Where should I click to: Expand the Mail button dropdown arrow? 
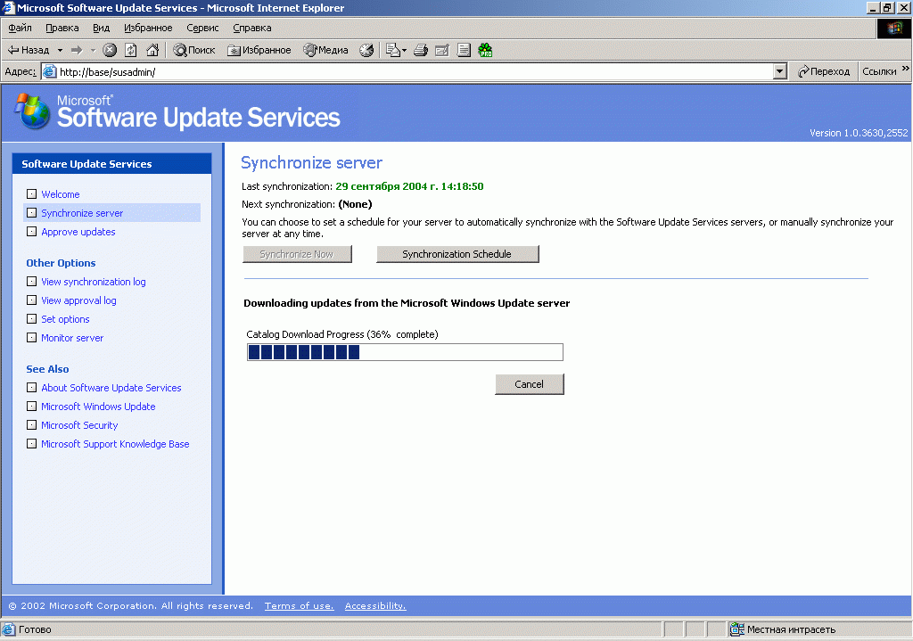coord(404,50)
